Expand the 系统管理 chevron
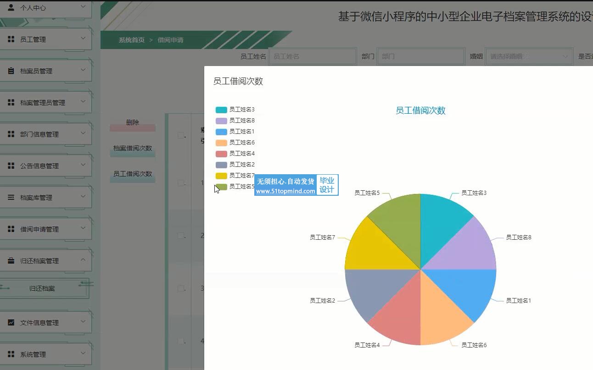Viewport: 593px width, 370px height. [x=83, y=353]
